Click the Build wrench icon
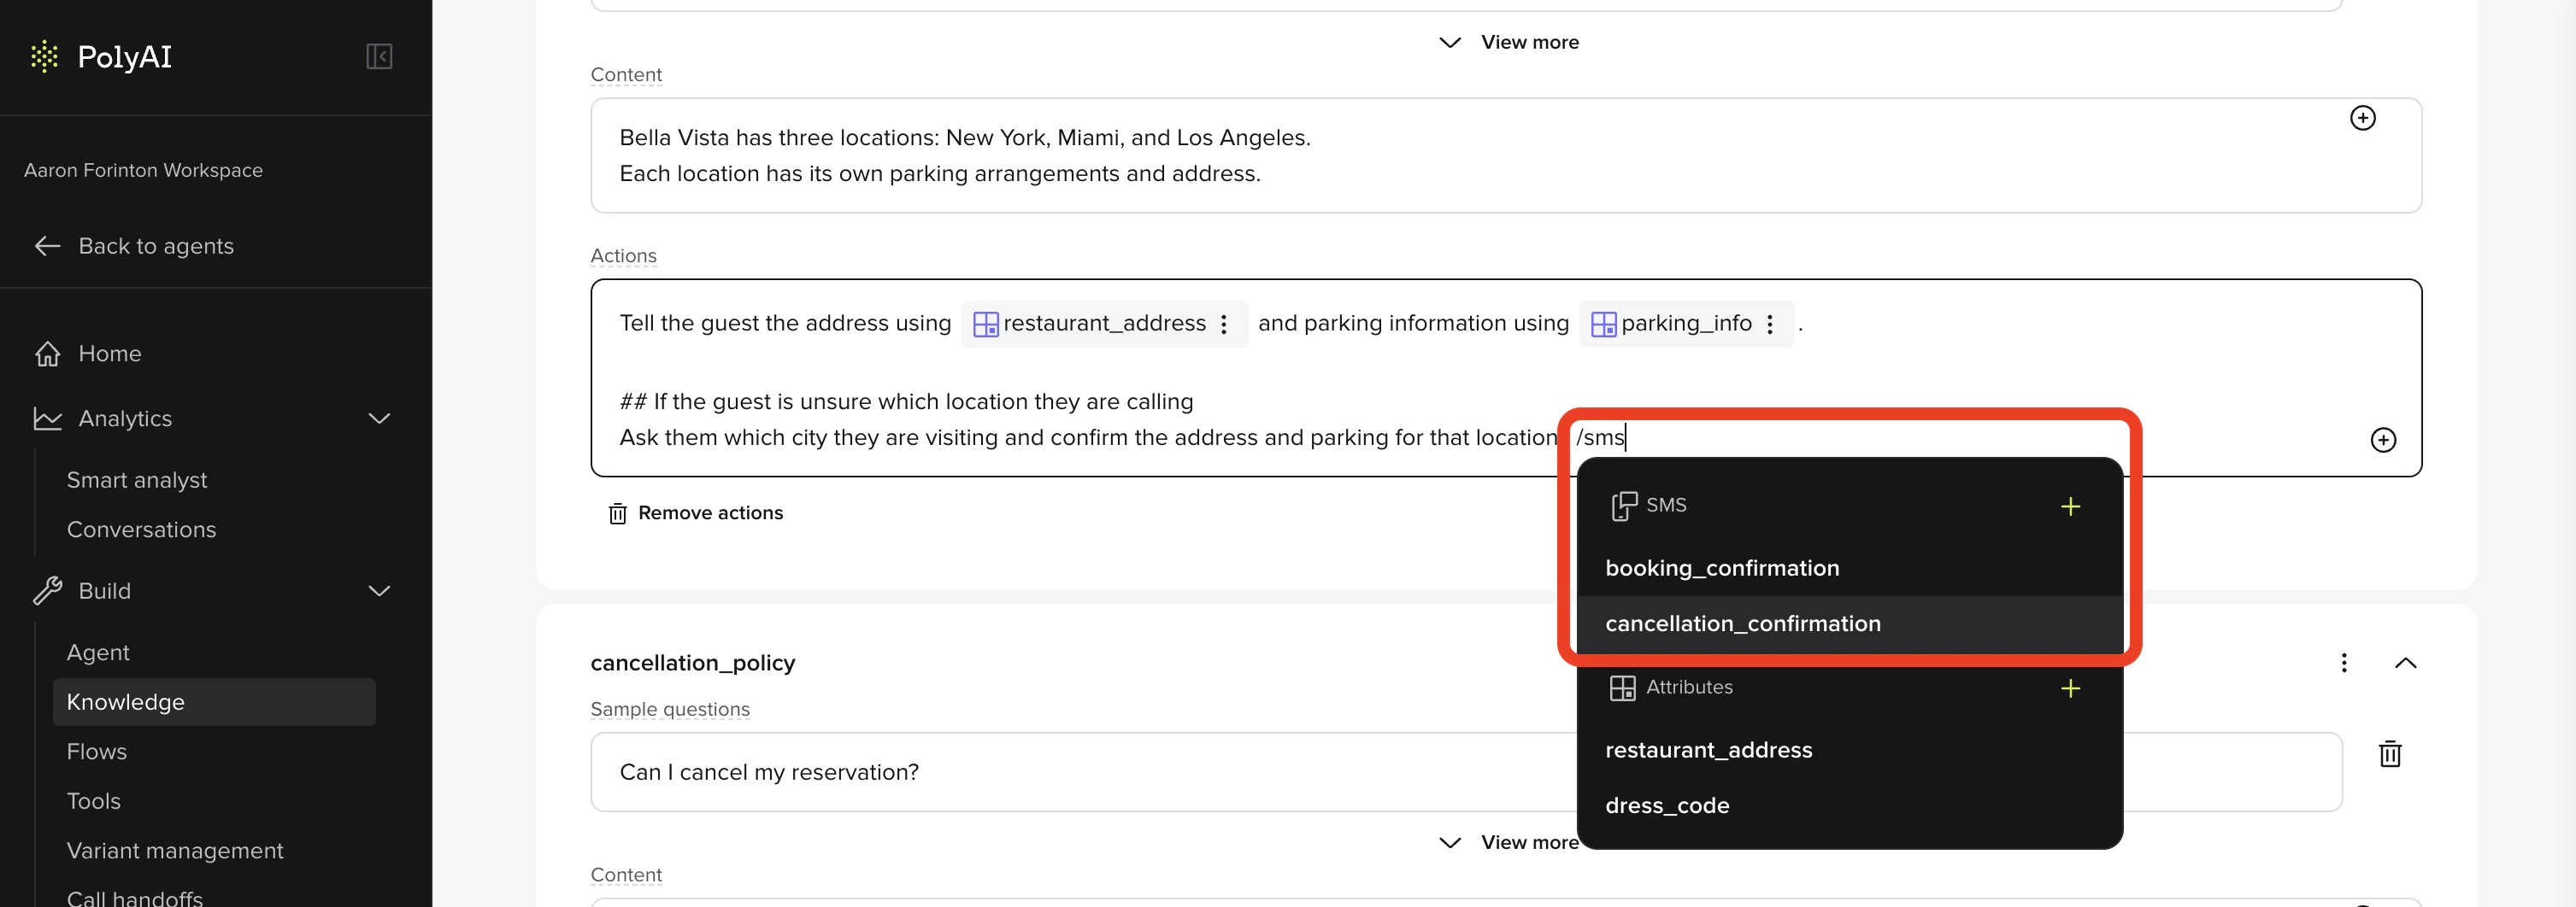Image resolution: width=2576 pixels, height=907 pixels. 47,590
